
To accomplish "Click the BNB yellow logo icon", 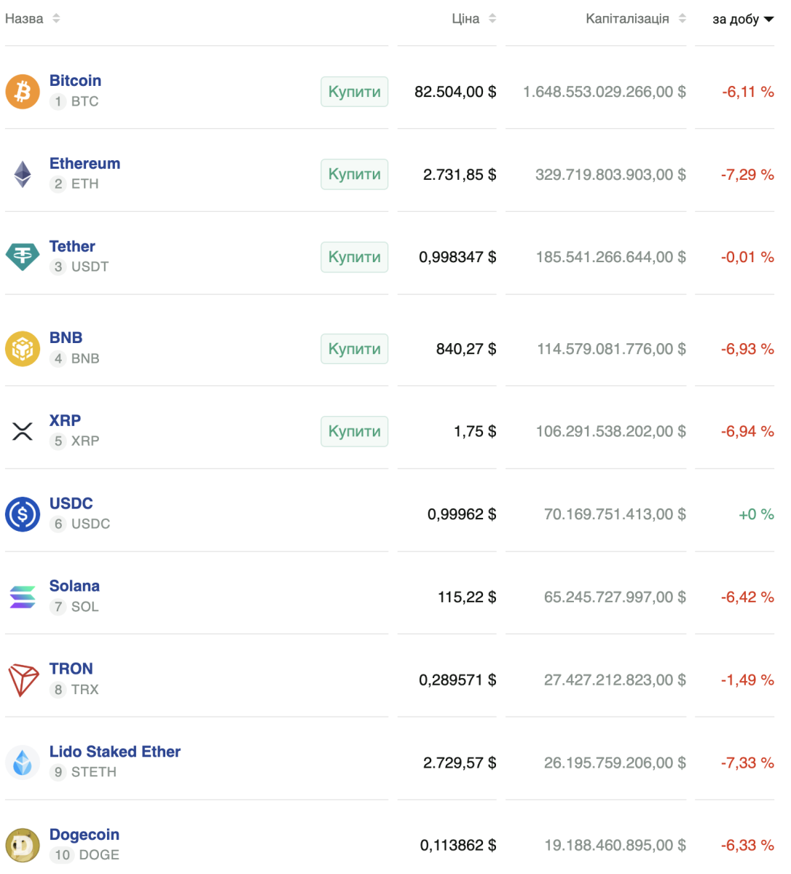I will pos(23,349).
